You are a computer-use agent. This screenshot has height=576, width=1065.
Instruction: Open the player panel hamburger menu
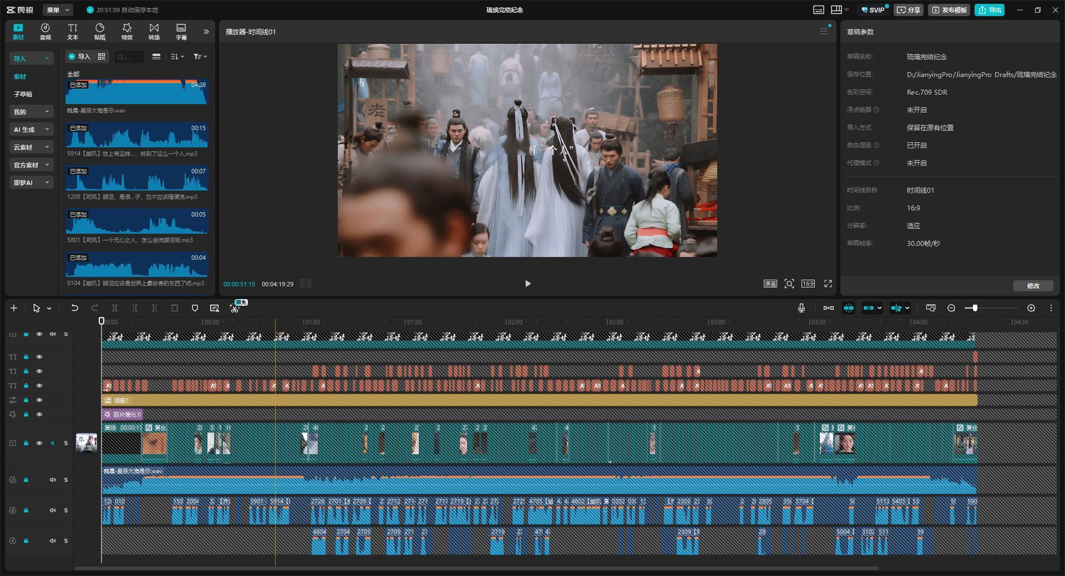coord(824,32)
